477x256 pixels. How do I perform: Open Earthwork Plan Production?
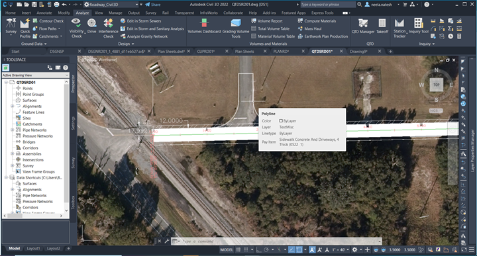pyautogui.click(x=323, y=36)
